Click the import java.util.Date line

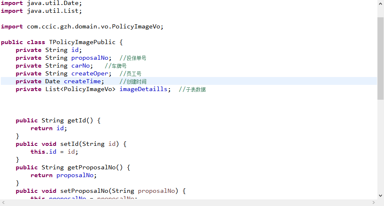click(x=42, y=3)
